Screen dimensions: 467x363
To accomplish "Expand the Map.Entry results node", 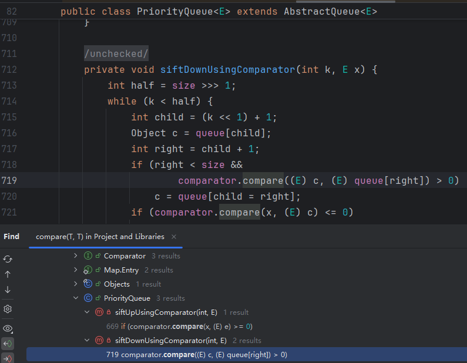I will pos(75,270).
